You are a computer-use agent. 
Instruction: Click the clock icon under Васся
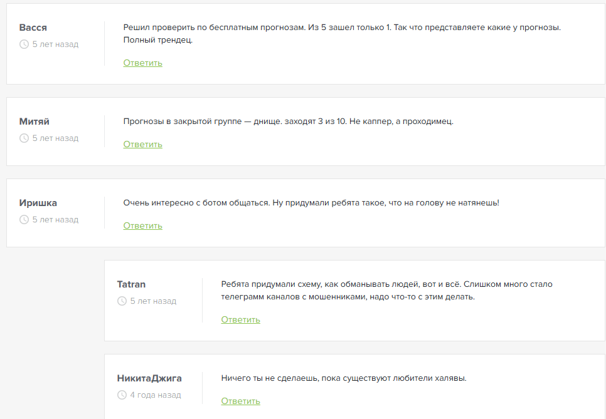(x=24, y=44)
